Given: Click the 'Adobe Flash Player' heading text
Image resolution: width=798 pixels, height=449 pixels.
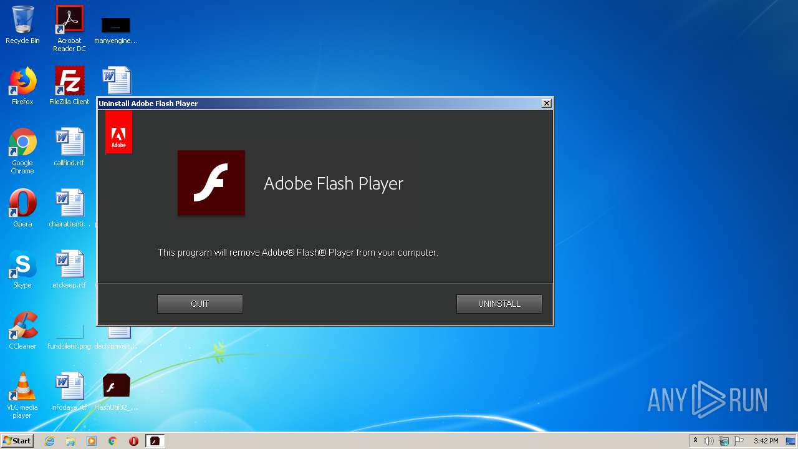Looking at the screenshot, I should coord(334,183).
